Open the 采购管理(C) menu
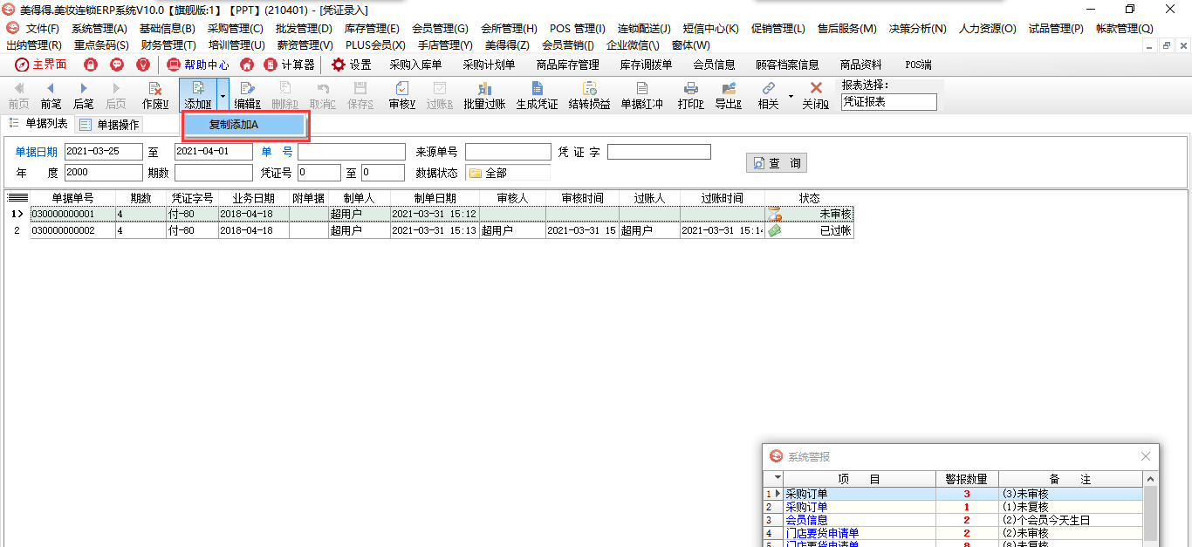The image size is (1192, 547). click(x=235, y=29)
